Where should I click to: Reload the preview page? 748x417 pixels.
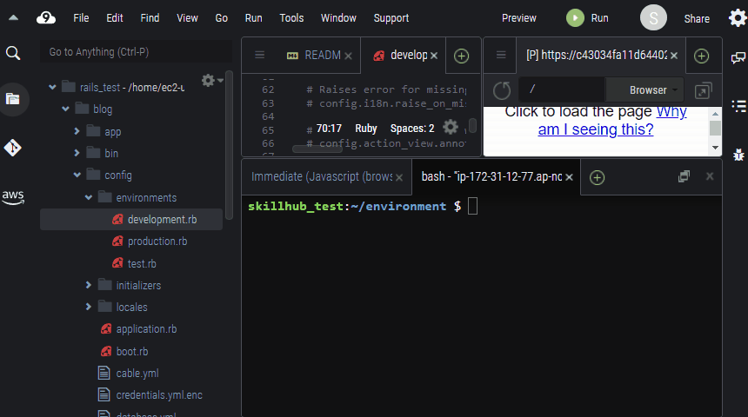(502, 90)
